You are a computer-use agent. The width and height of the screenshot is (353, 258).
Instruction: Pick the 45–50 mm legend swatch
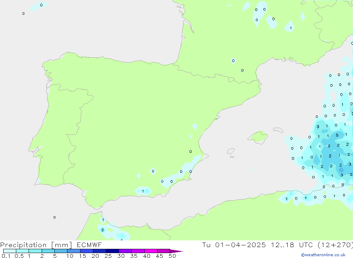tap(164, 251)
